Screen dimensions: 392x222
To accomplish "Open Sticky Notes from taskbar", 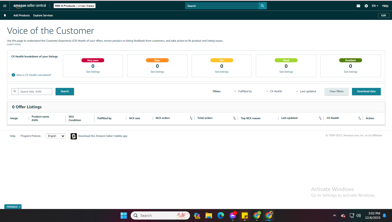I will pos(245,215).
